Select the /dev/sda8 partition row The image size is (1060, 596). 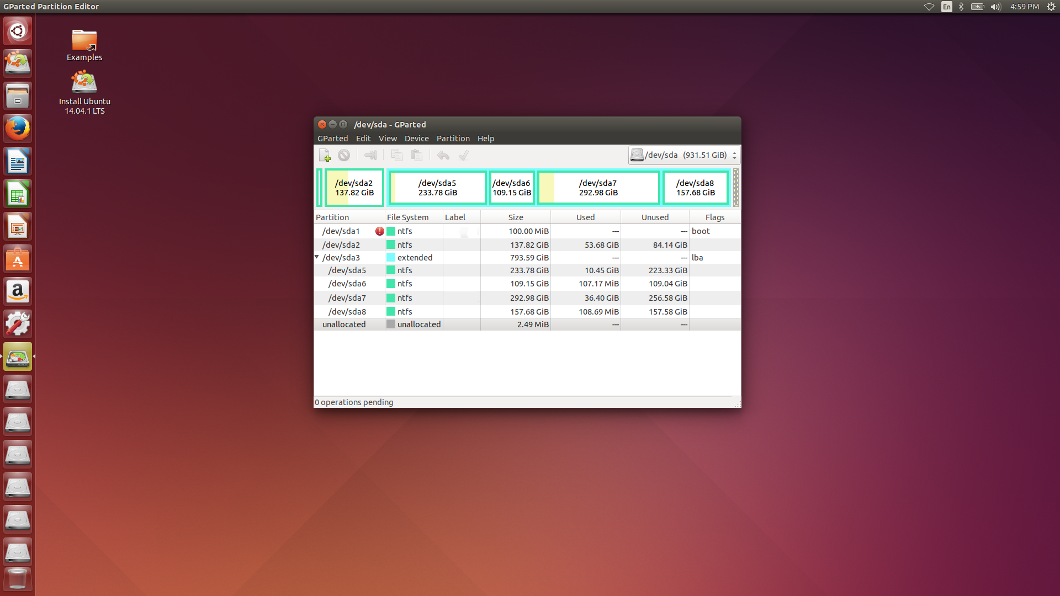(x=527, y=312)
